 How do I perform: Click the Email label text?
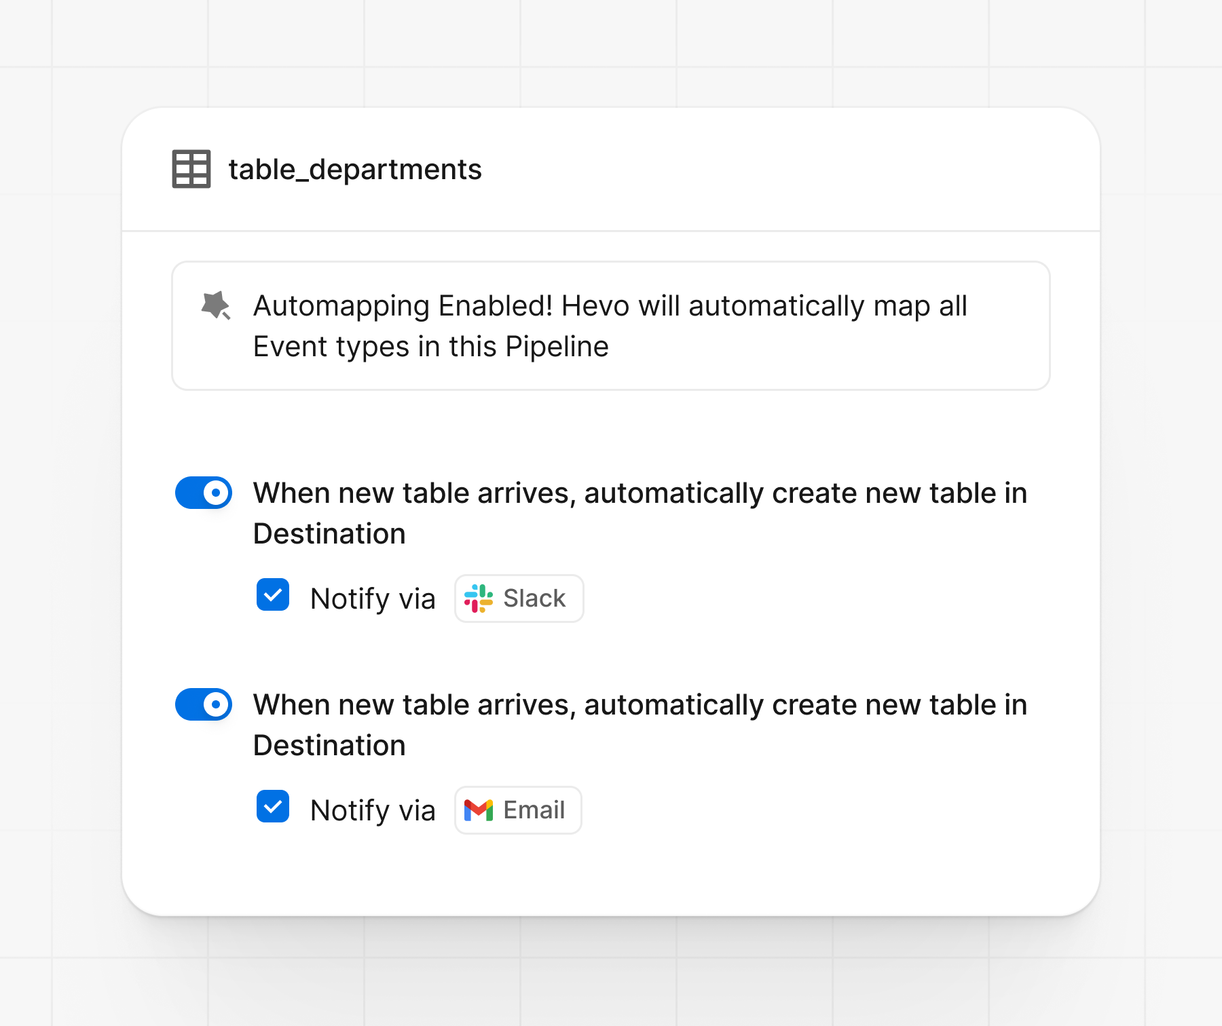click(534, 810)
